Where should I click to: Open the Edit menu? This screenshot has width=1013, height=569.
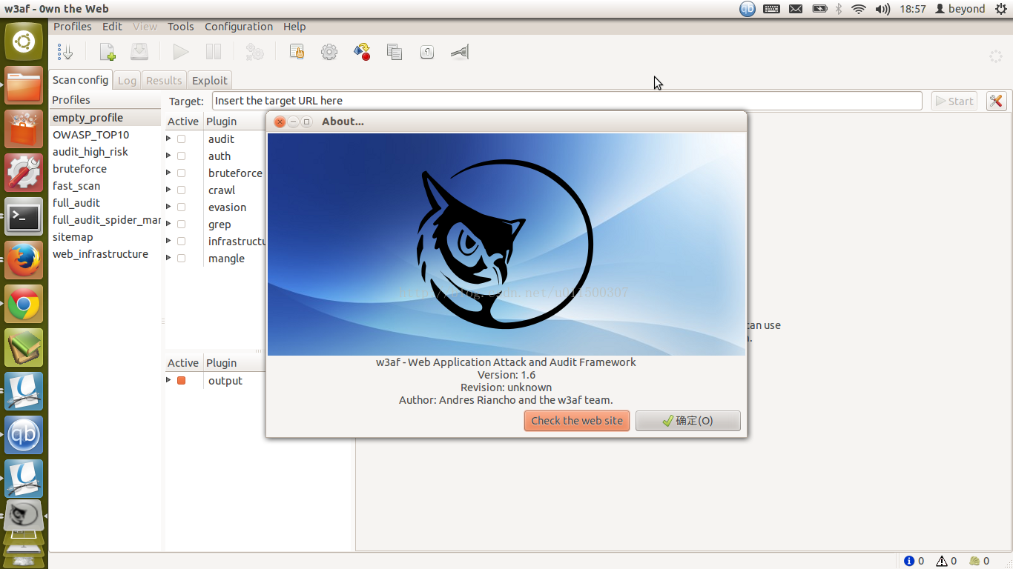(x=112, y=27)
